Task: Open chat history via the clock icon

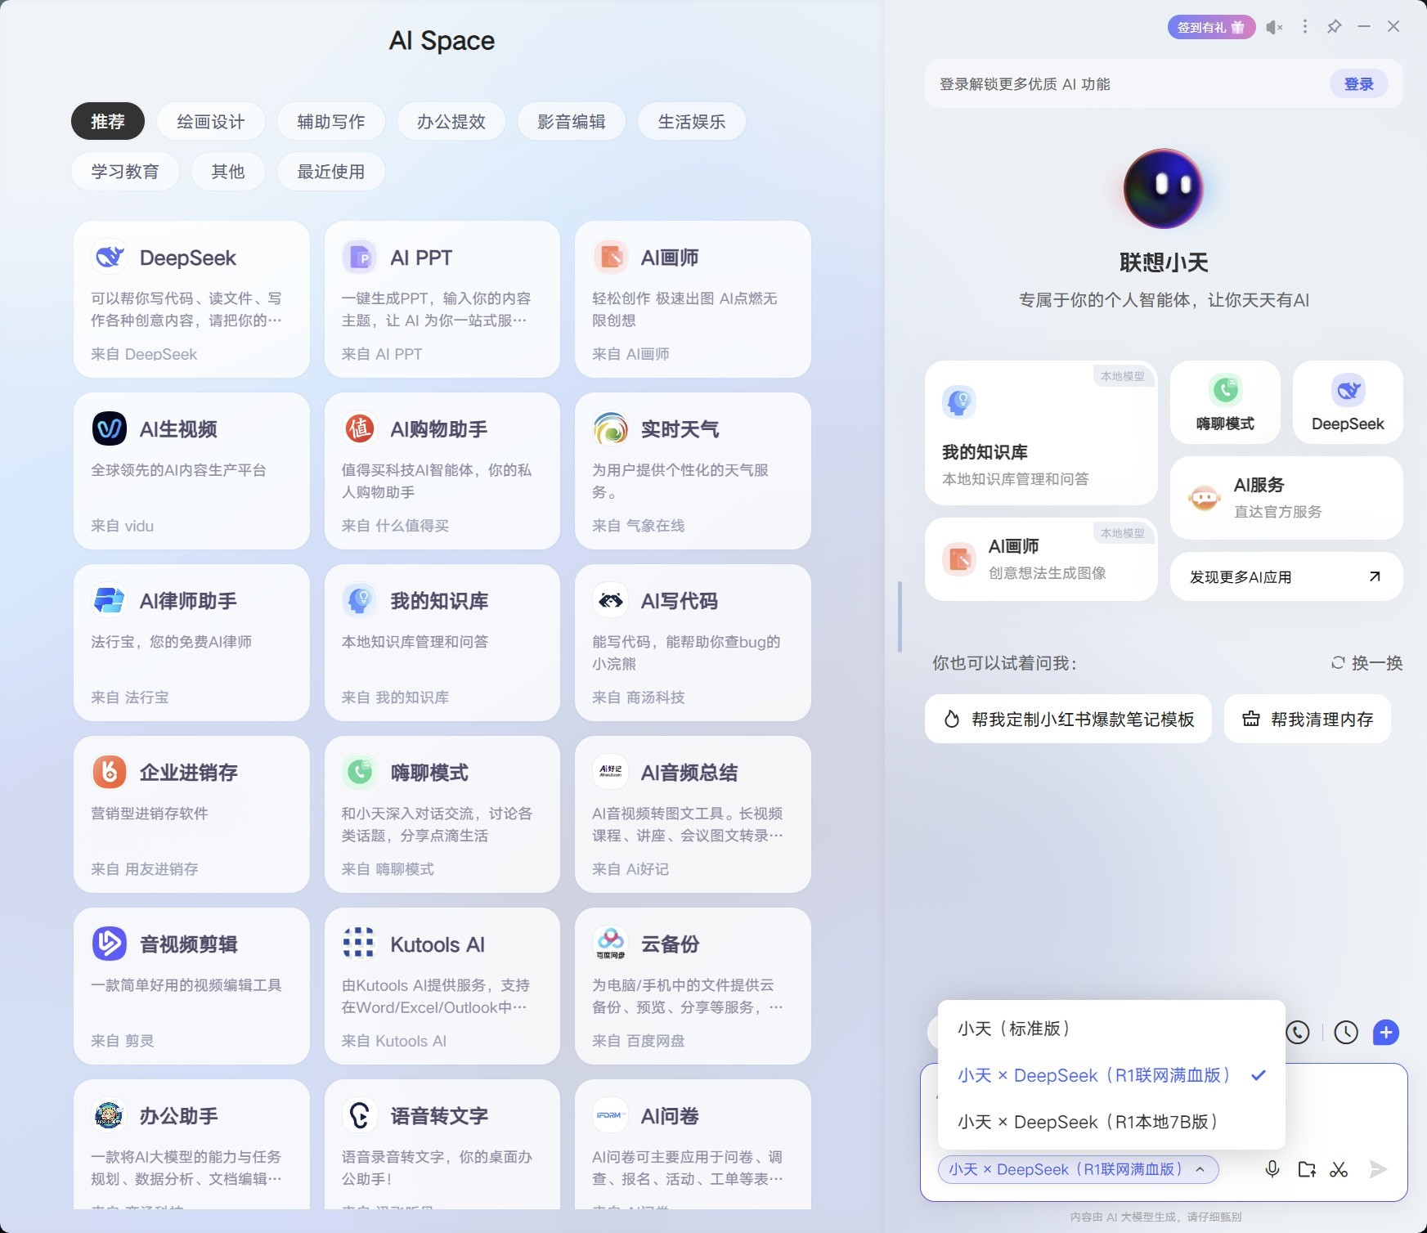Action: point(1346,1032)
